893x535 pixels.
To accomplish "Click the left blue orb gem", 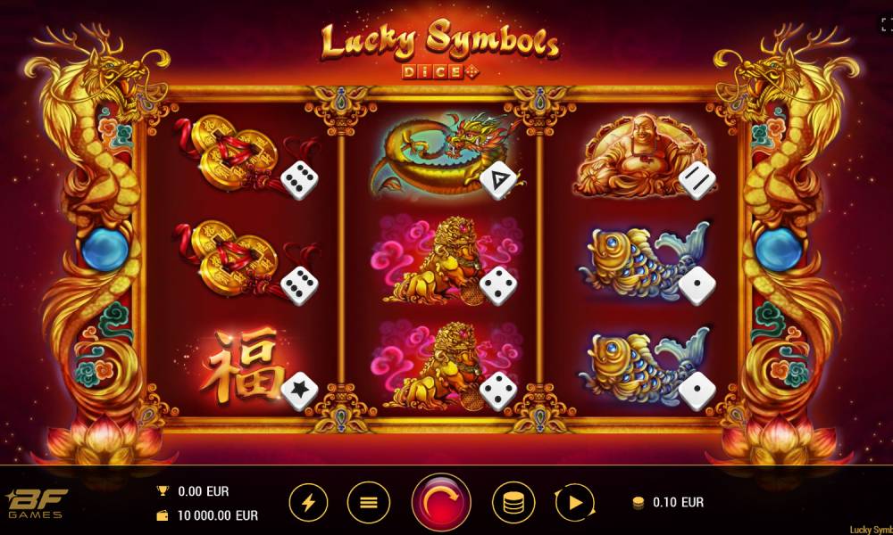I will pos(104,251).
